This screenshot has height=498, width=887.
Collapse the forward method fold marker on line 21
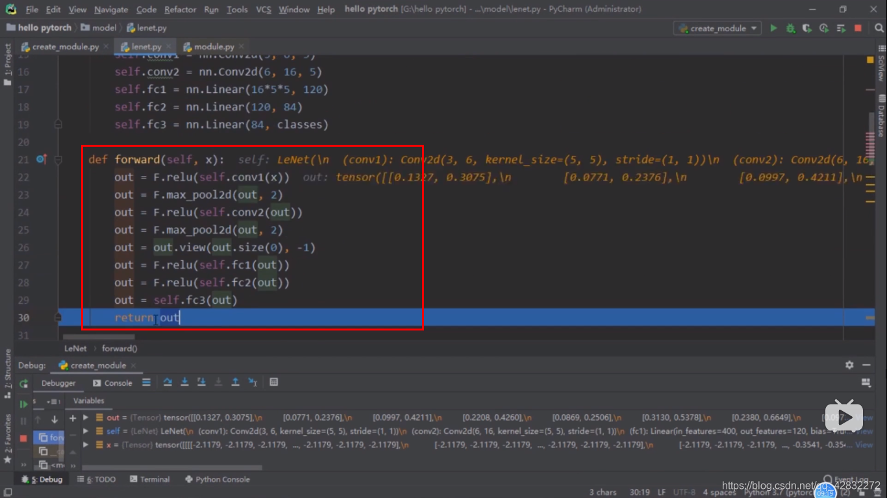tap(58, 160)
